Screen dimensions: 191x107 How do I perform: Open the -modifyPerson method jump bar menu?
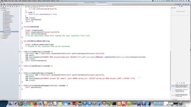[x=50, y=6]
